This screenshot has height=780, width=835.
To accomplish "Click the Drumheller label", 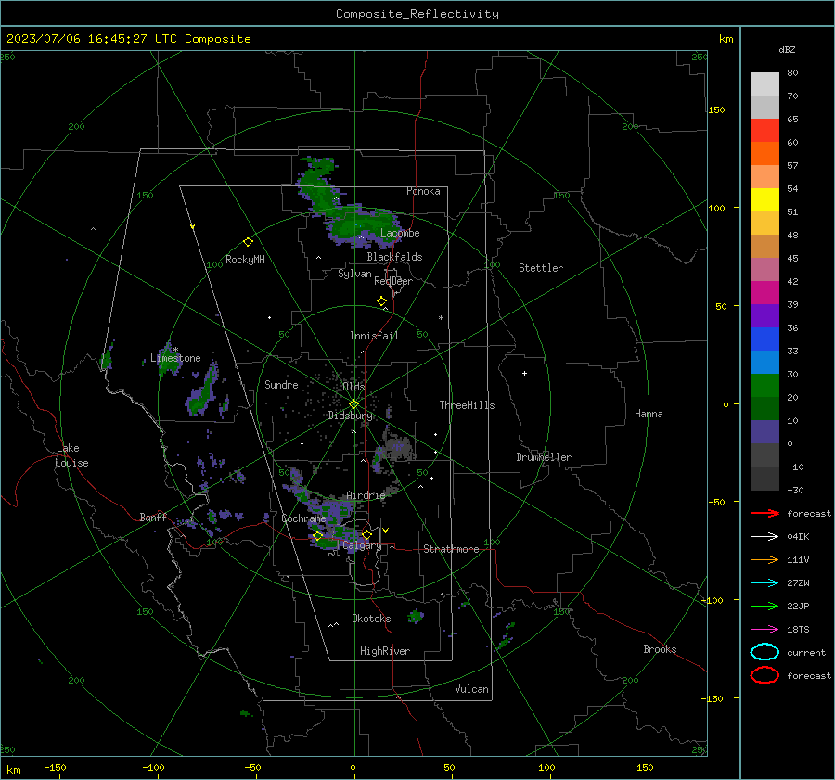I will point(544,457).
